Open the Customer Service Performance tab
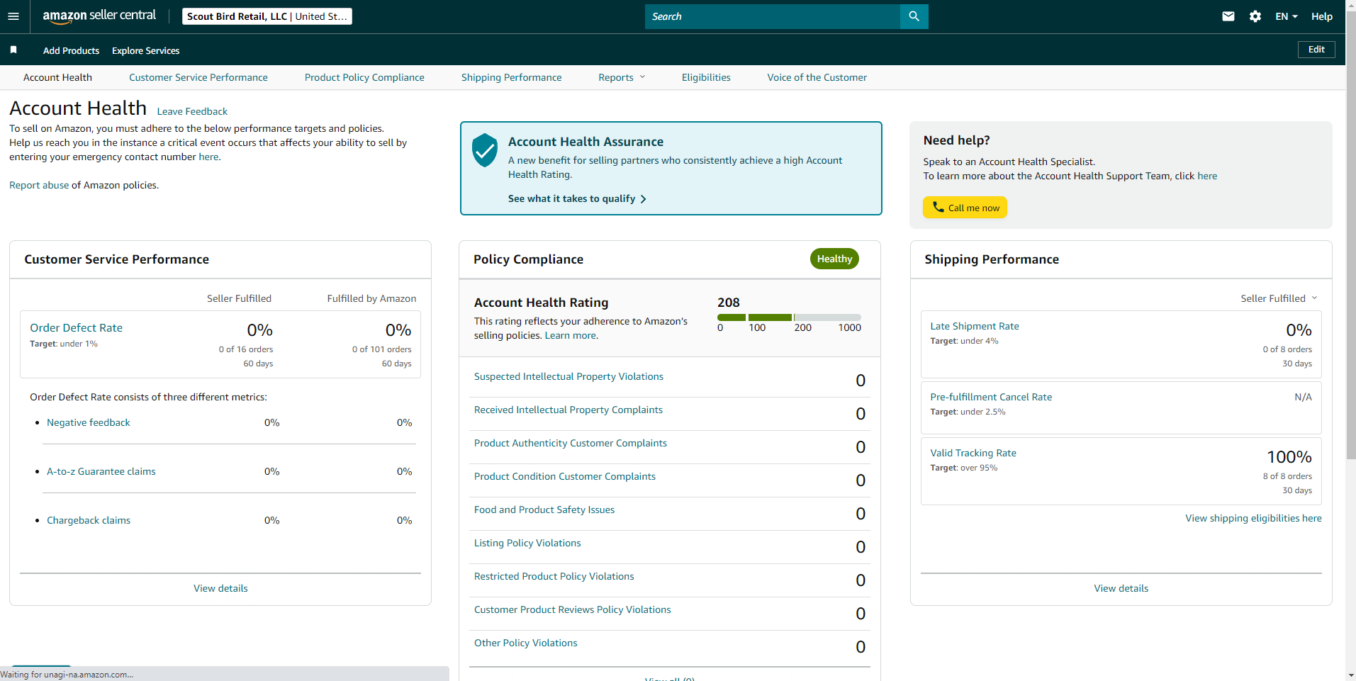The height and width of the screenshot is (681, 1356). pos(198,77)
